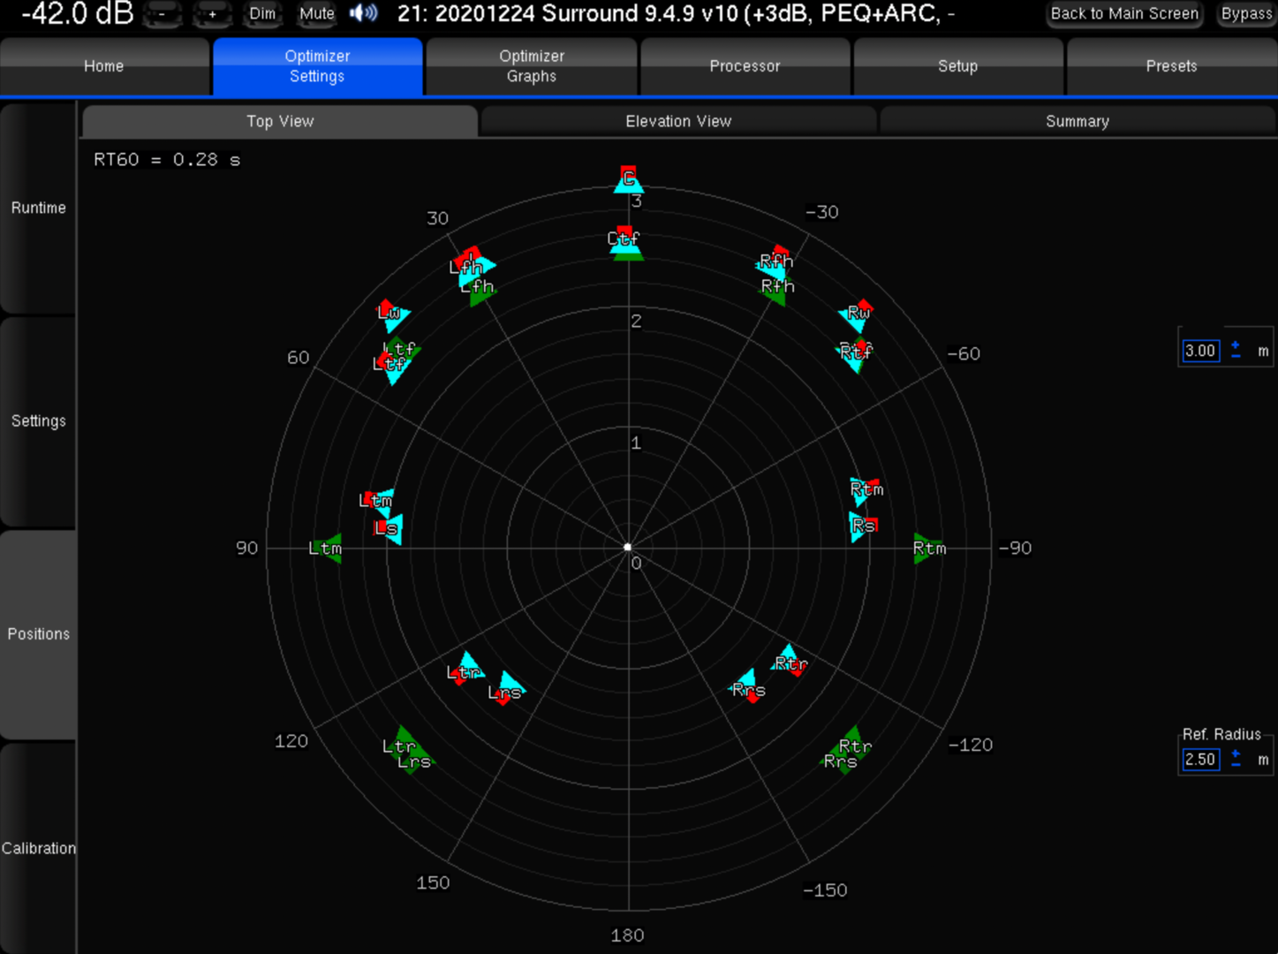The image size is (1278, 954).
Task: Select the cyan Rfh speaker marker
Action: 775,261
